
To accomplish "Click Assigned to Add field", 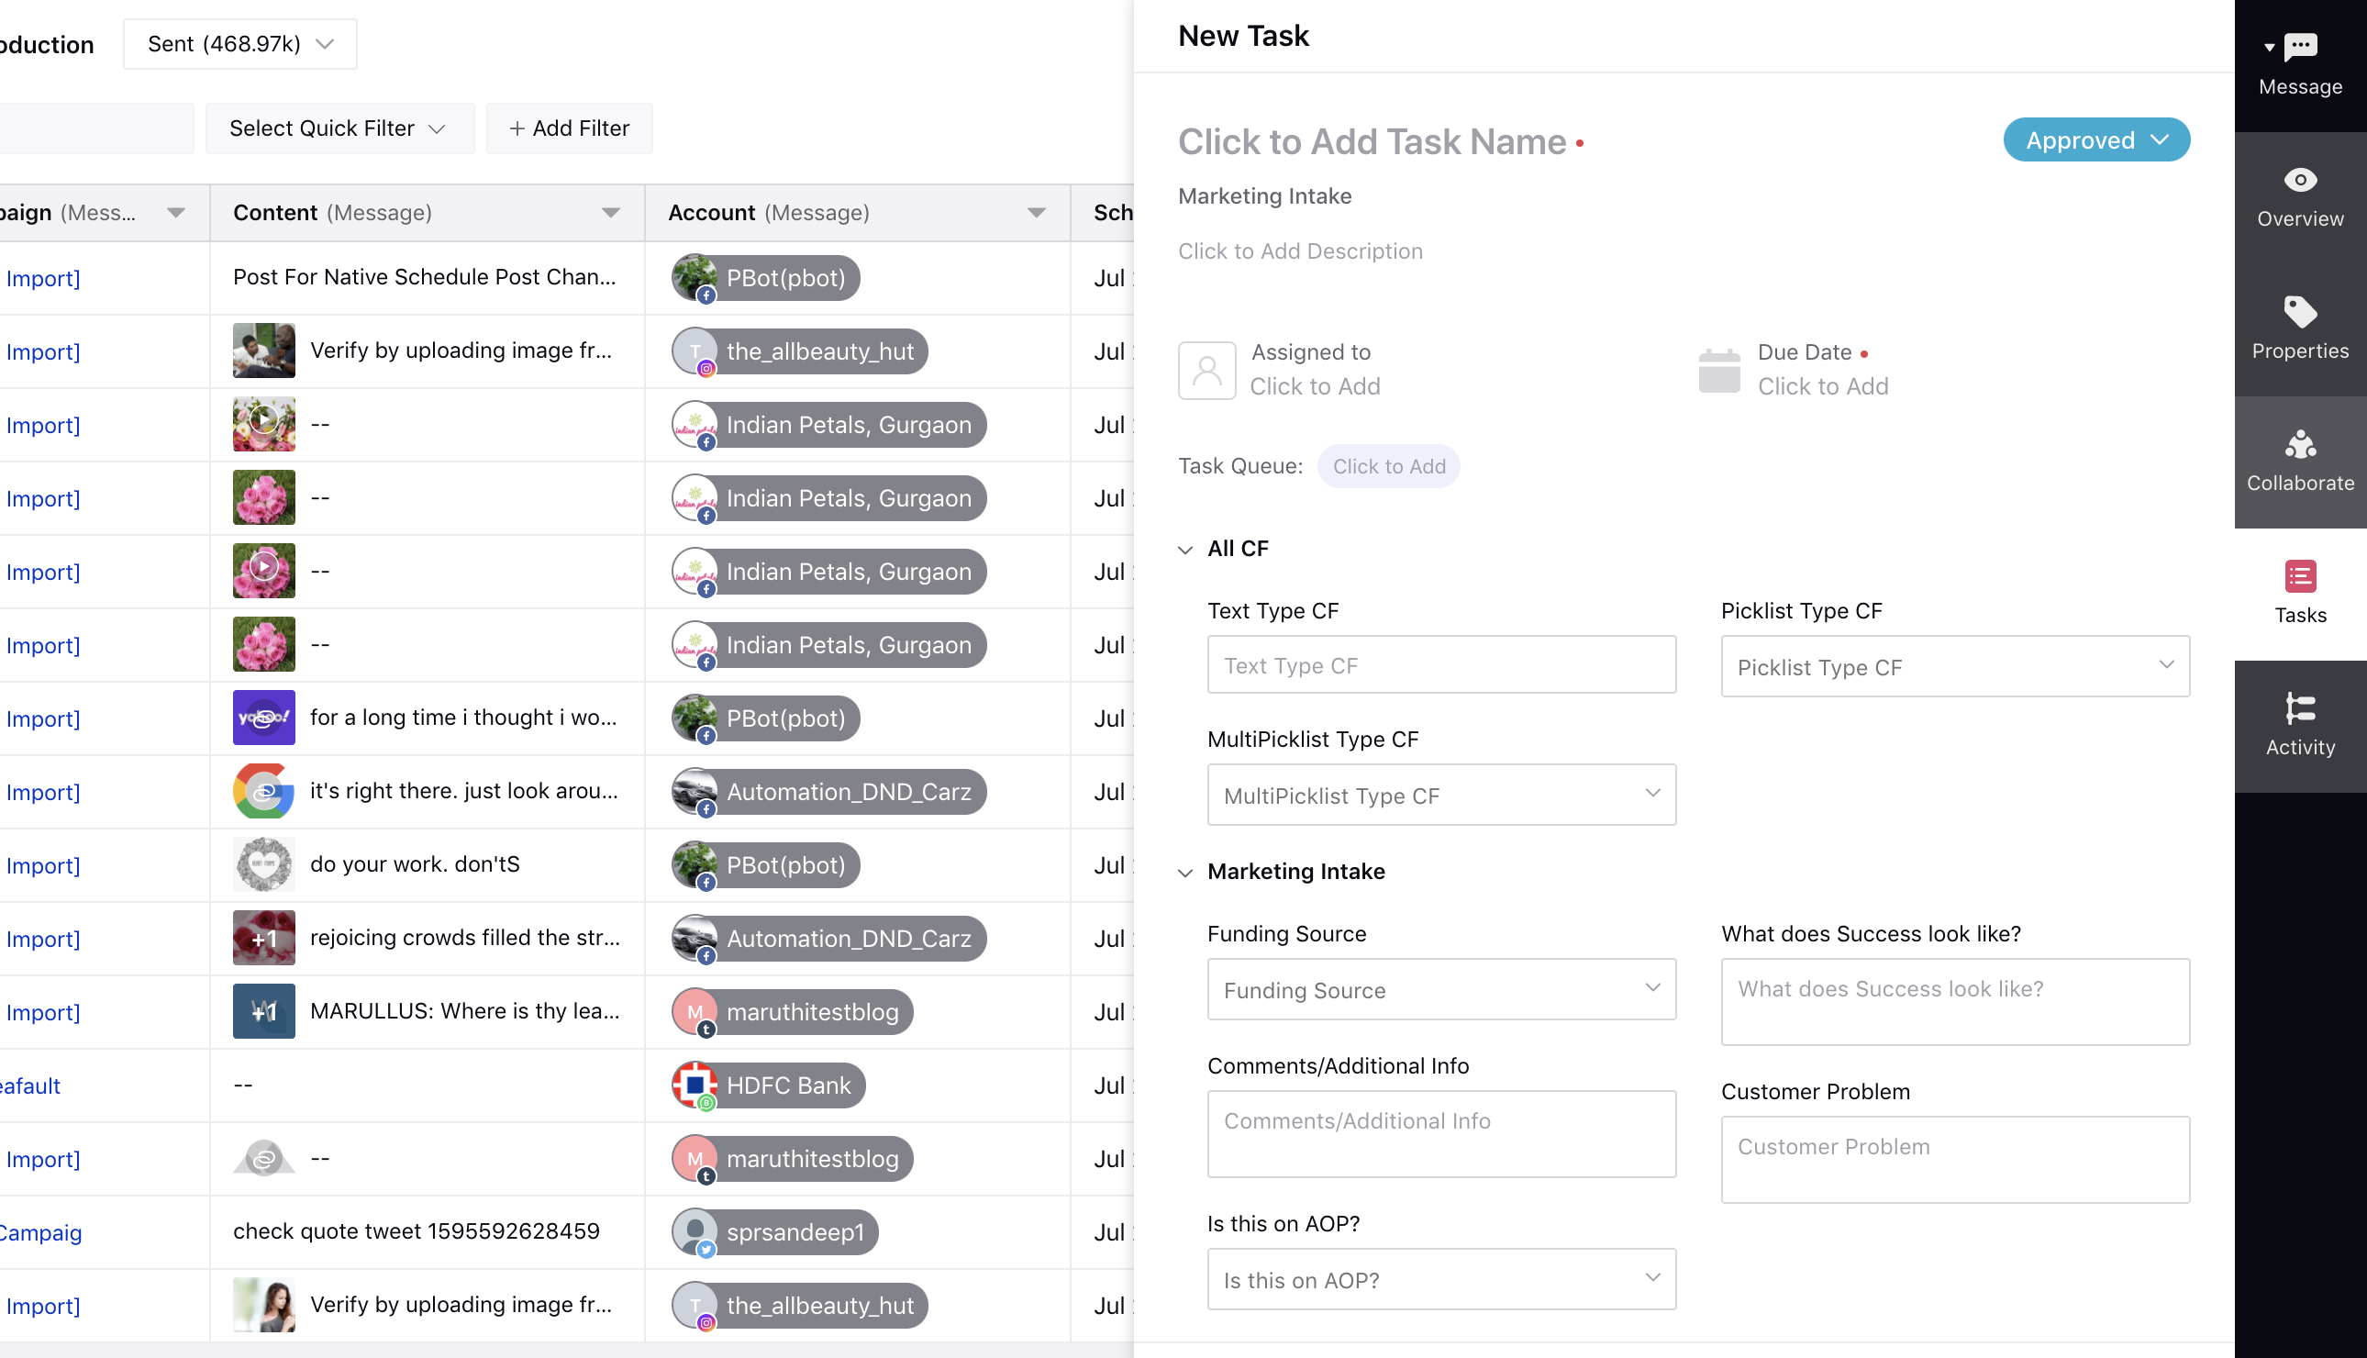I will pyautogui.click(x=1316, y=385).
